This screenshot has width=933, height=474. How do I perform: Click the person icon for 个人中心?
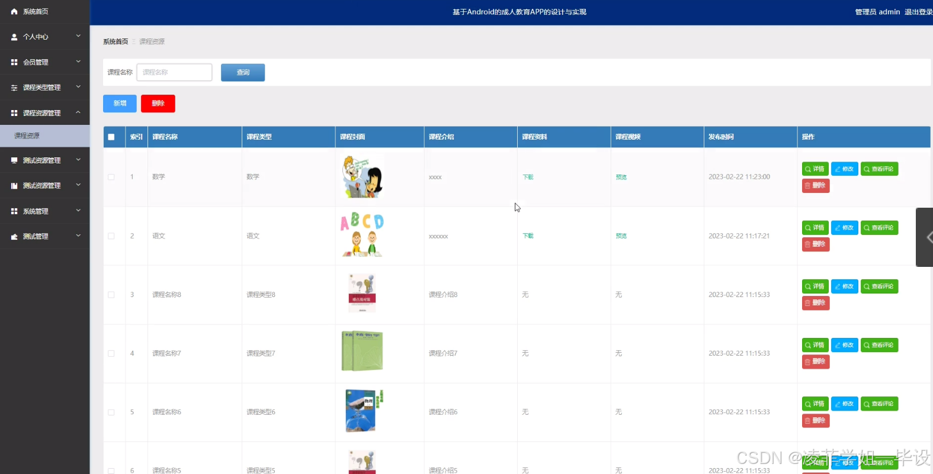coord(14,37)
